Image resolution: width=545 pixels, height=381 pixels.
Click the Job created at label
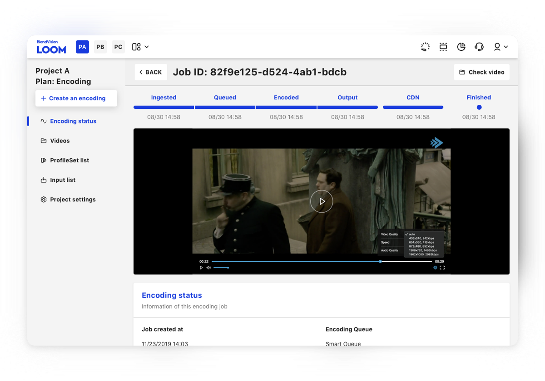162,329
